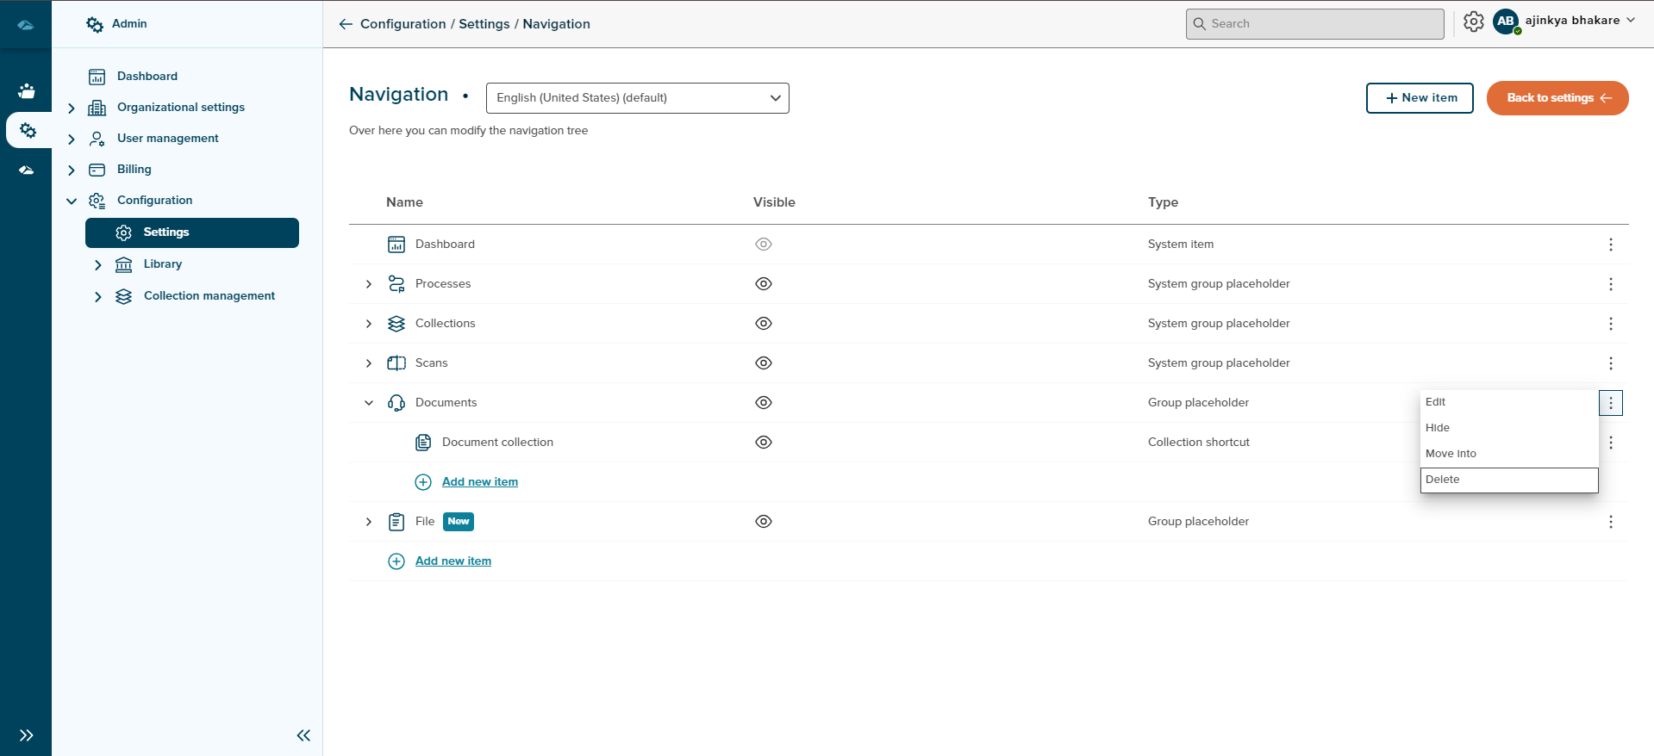
Task: Toggle visibility eye for Document collection
Action: 763,443
